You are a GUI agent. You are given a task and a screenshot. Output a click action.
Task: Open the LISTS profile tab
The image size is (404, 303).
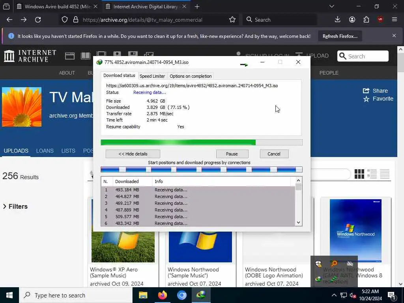tap(68, 151)
